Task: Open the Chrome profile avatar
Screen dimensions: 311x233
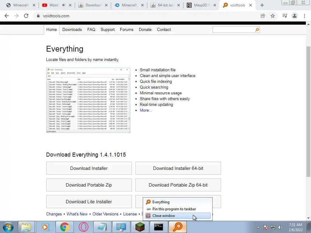Action: tap(295, 16)
